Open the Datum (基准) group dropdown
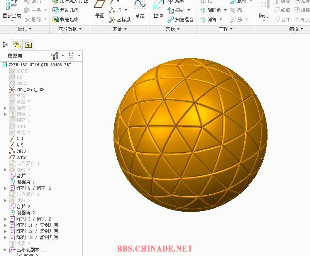 [120, 29]
